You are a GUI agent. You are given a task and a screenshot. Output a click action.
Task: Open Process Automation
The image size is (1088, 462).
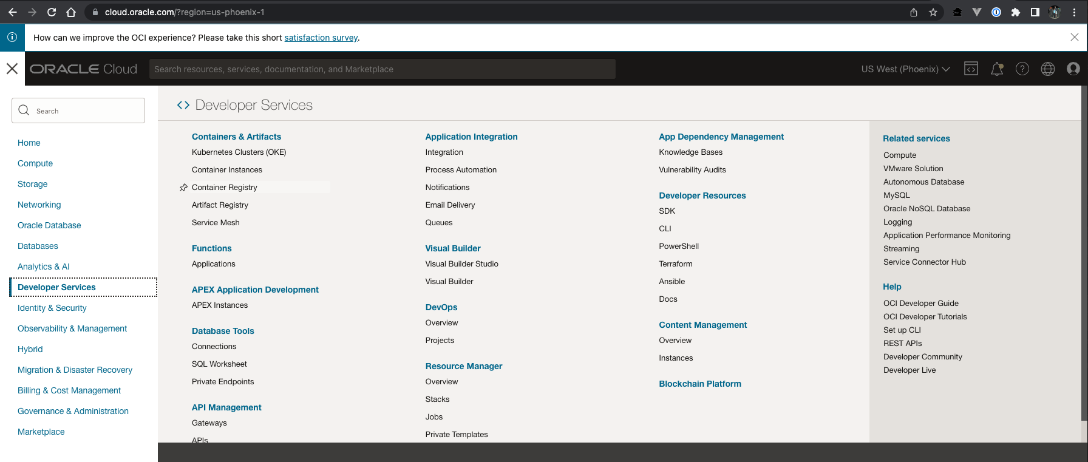coord(461,170)
